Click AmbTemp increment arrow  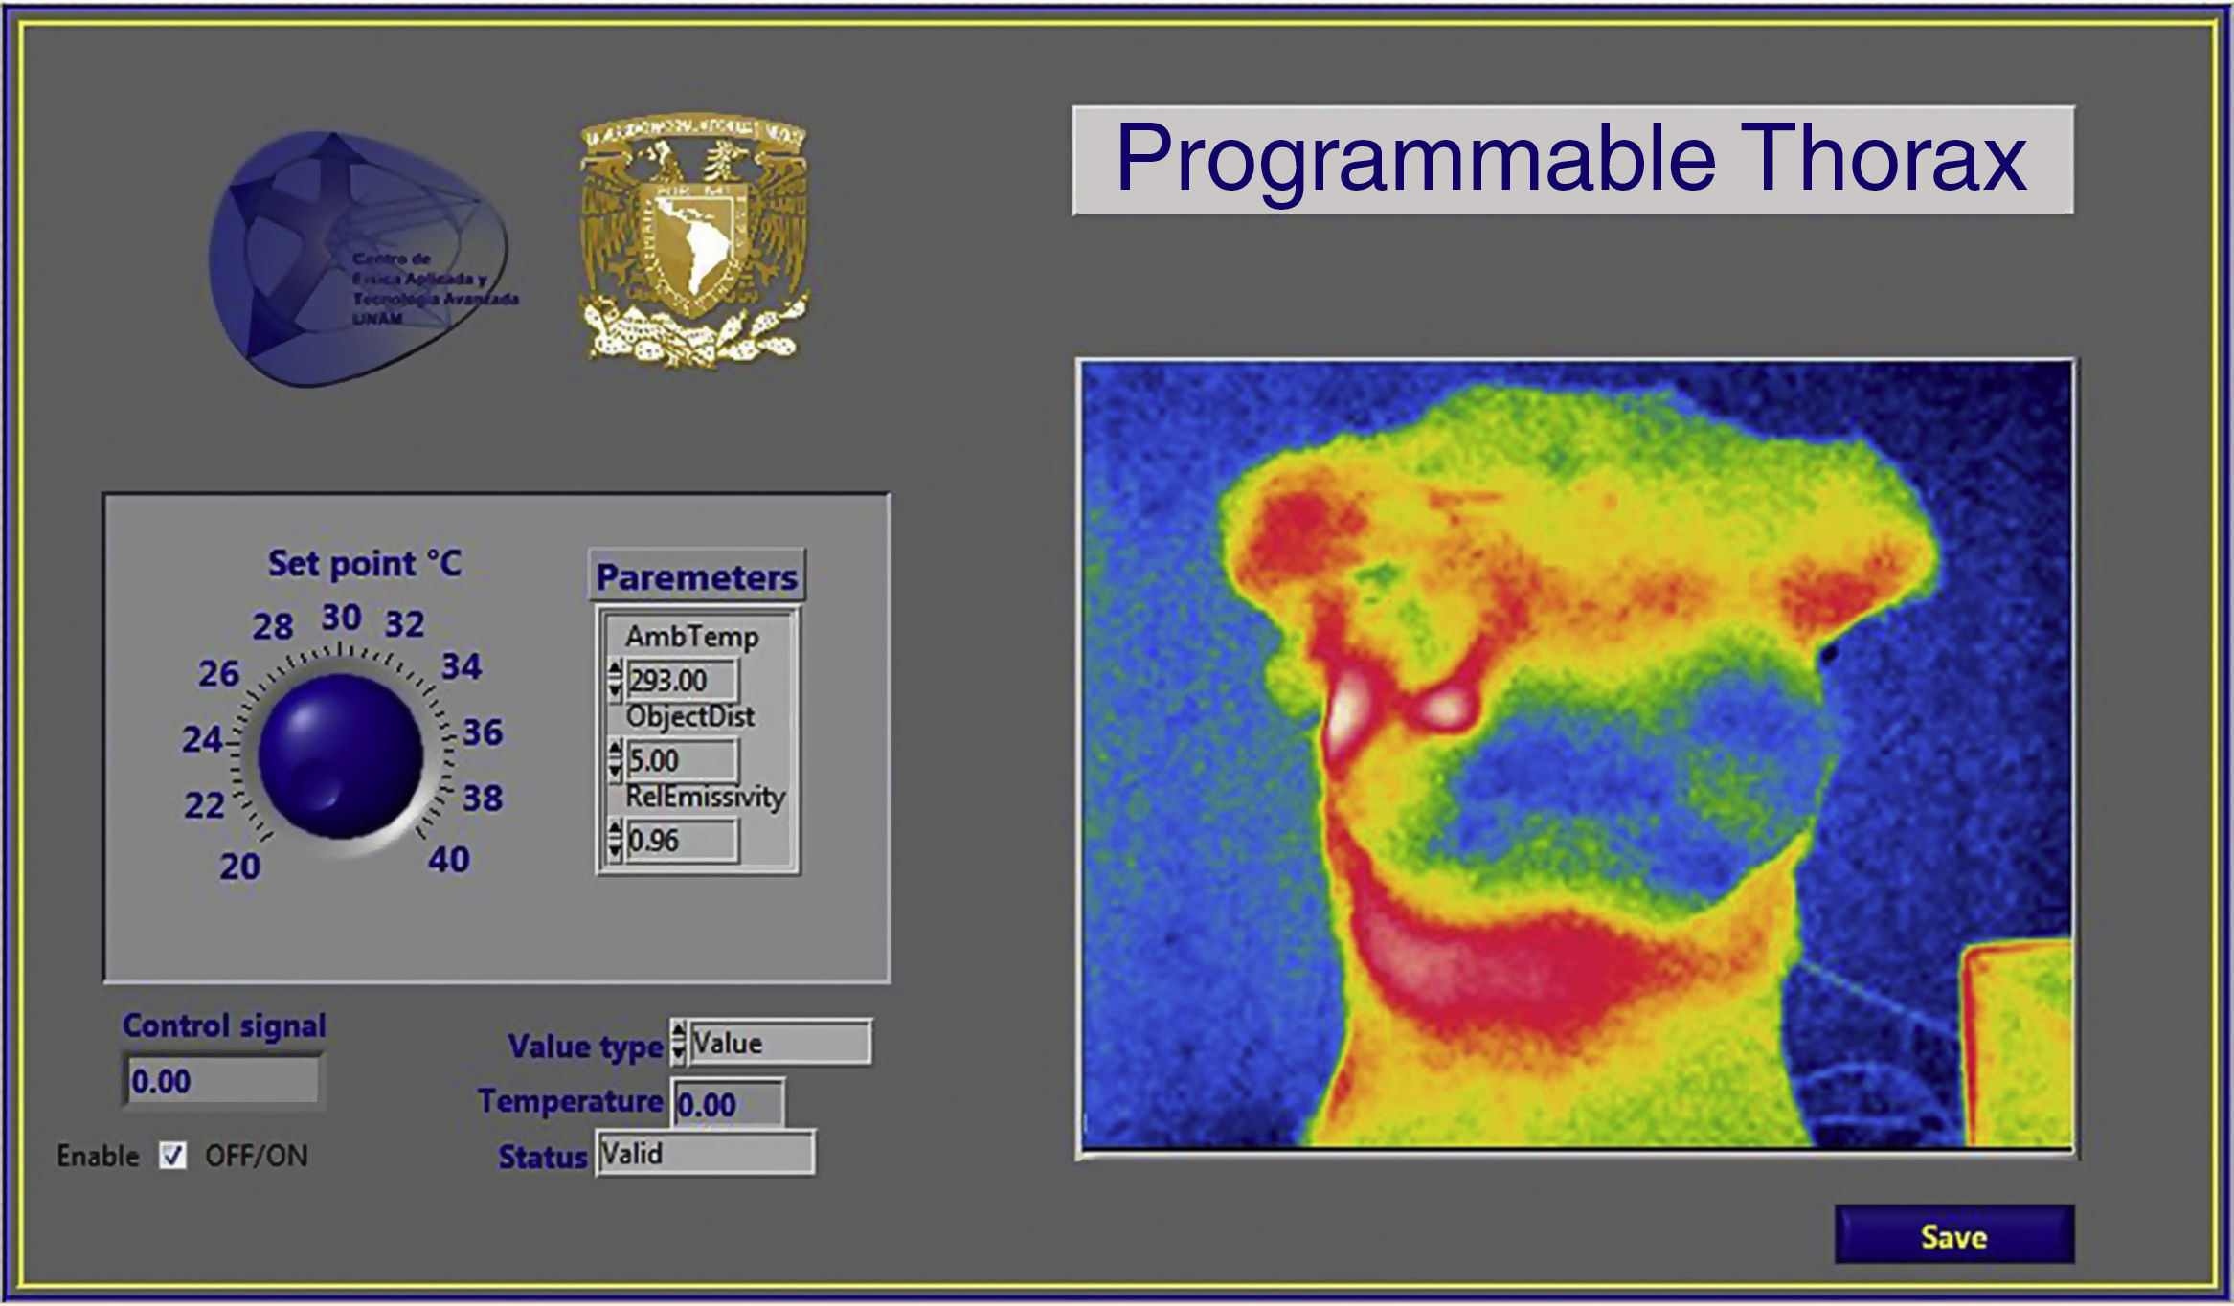615,669
